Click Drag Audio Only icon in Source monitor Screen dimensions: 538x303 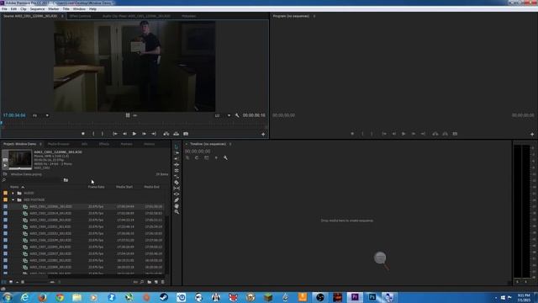[x=134, y=115]
